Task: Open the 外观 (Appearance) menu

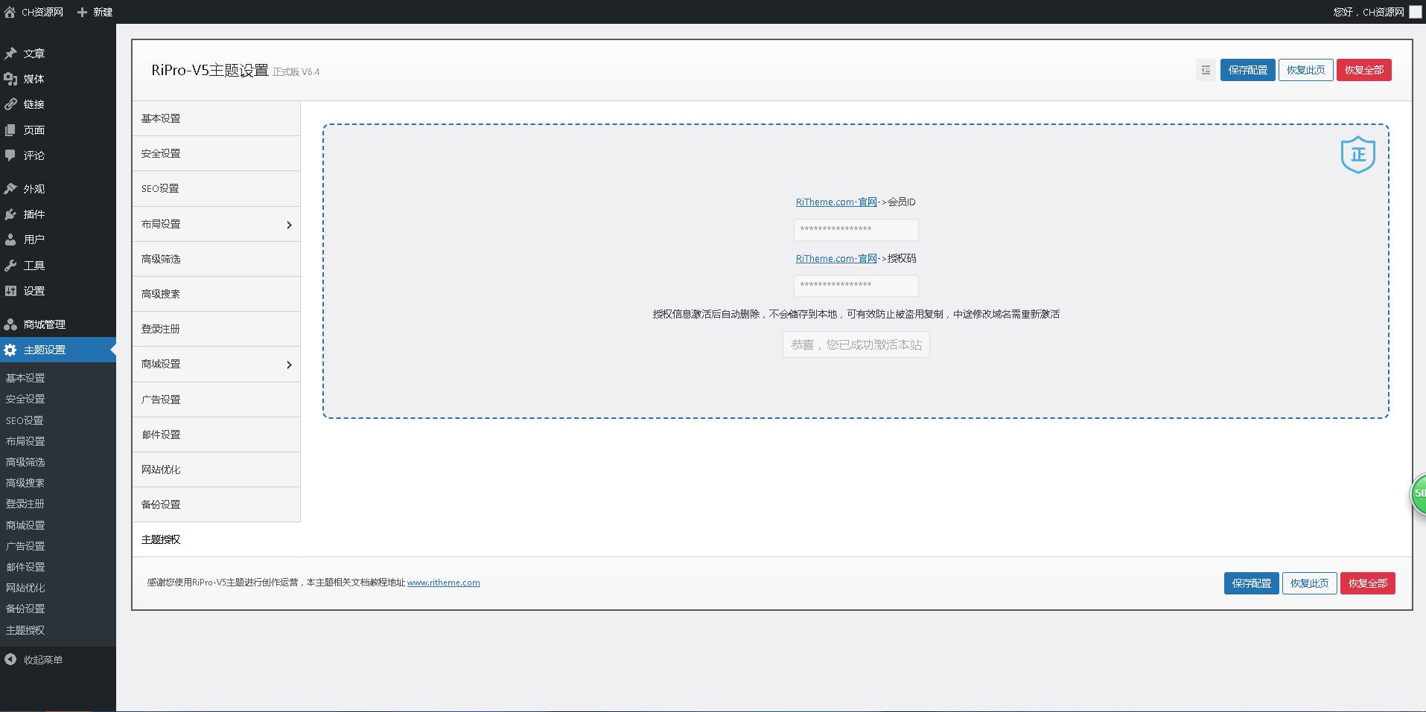Action: click(x=33, y=188)
